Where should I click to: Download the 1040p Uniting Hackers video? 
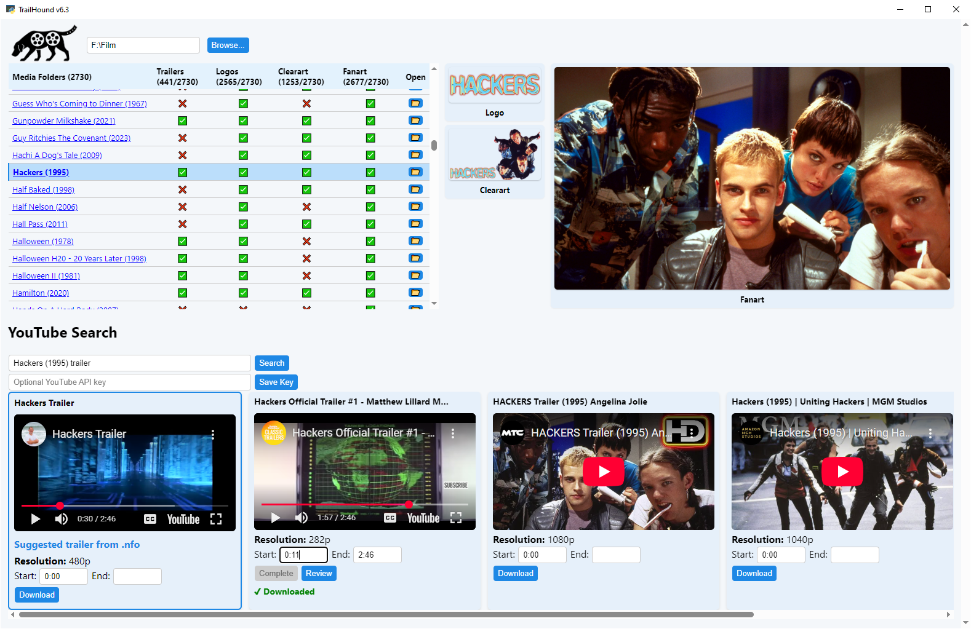pyautogui.click(x=754, y=573)
